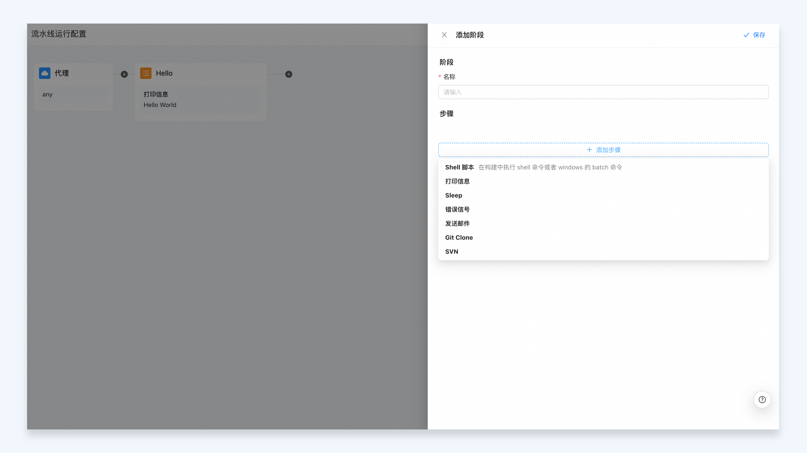
Task: Pick SVN from the step list
Action: coord(603,252)
